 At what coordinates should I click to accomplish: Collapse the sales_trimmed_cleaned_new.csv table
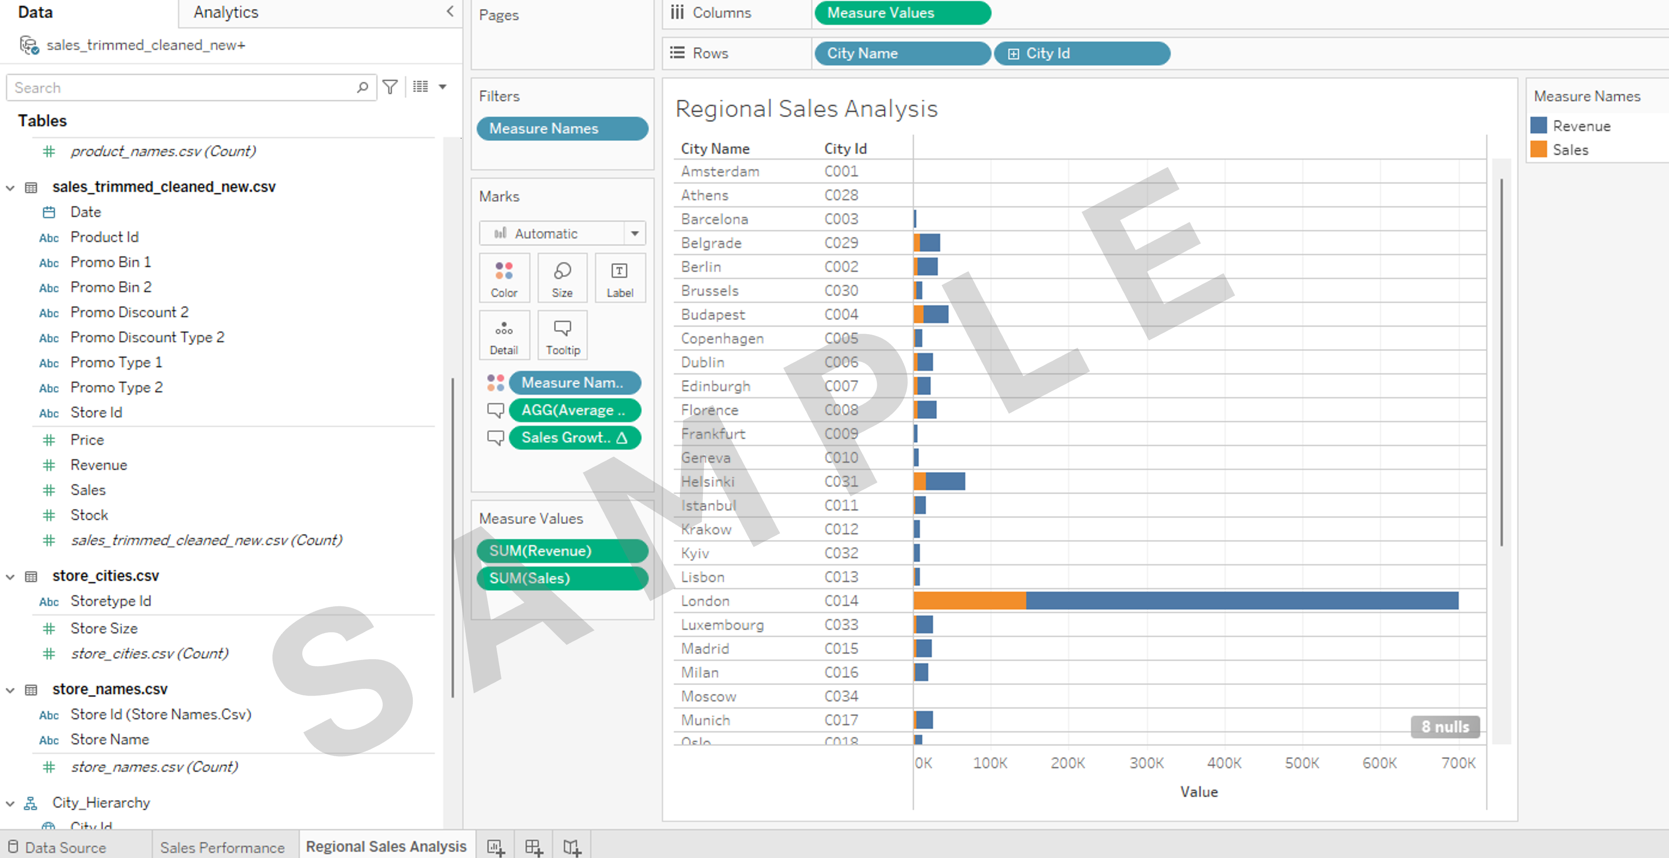point(10,187)
